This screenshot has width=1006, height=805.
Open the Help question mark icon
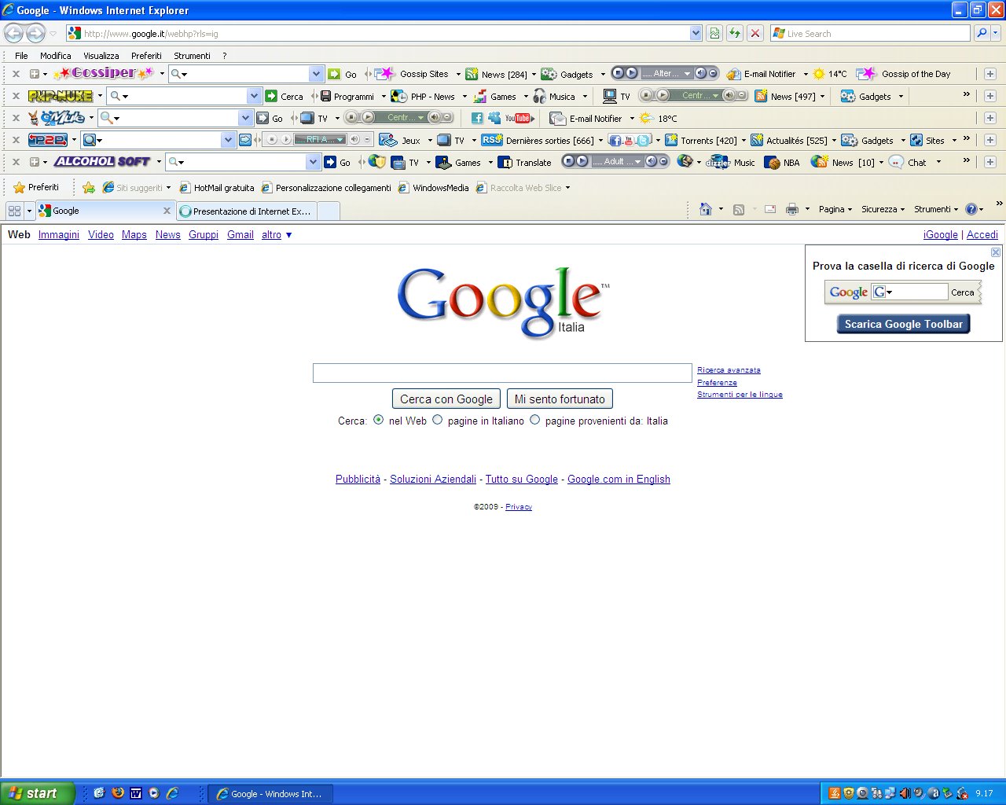point(971,209)
